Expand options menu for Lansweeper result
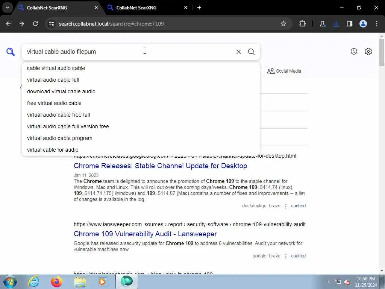 point(286,256)
